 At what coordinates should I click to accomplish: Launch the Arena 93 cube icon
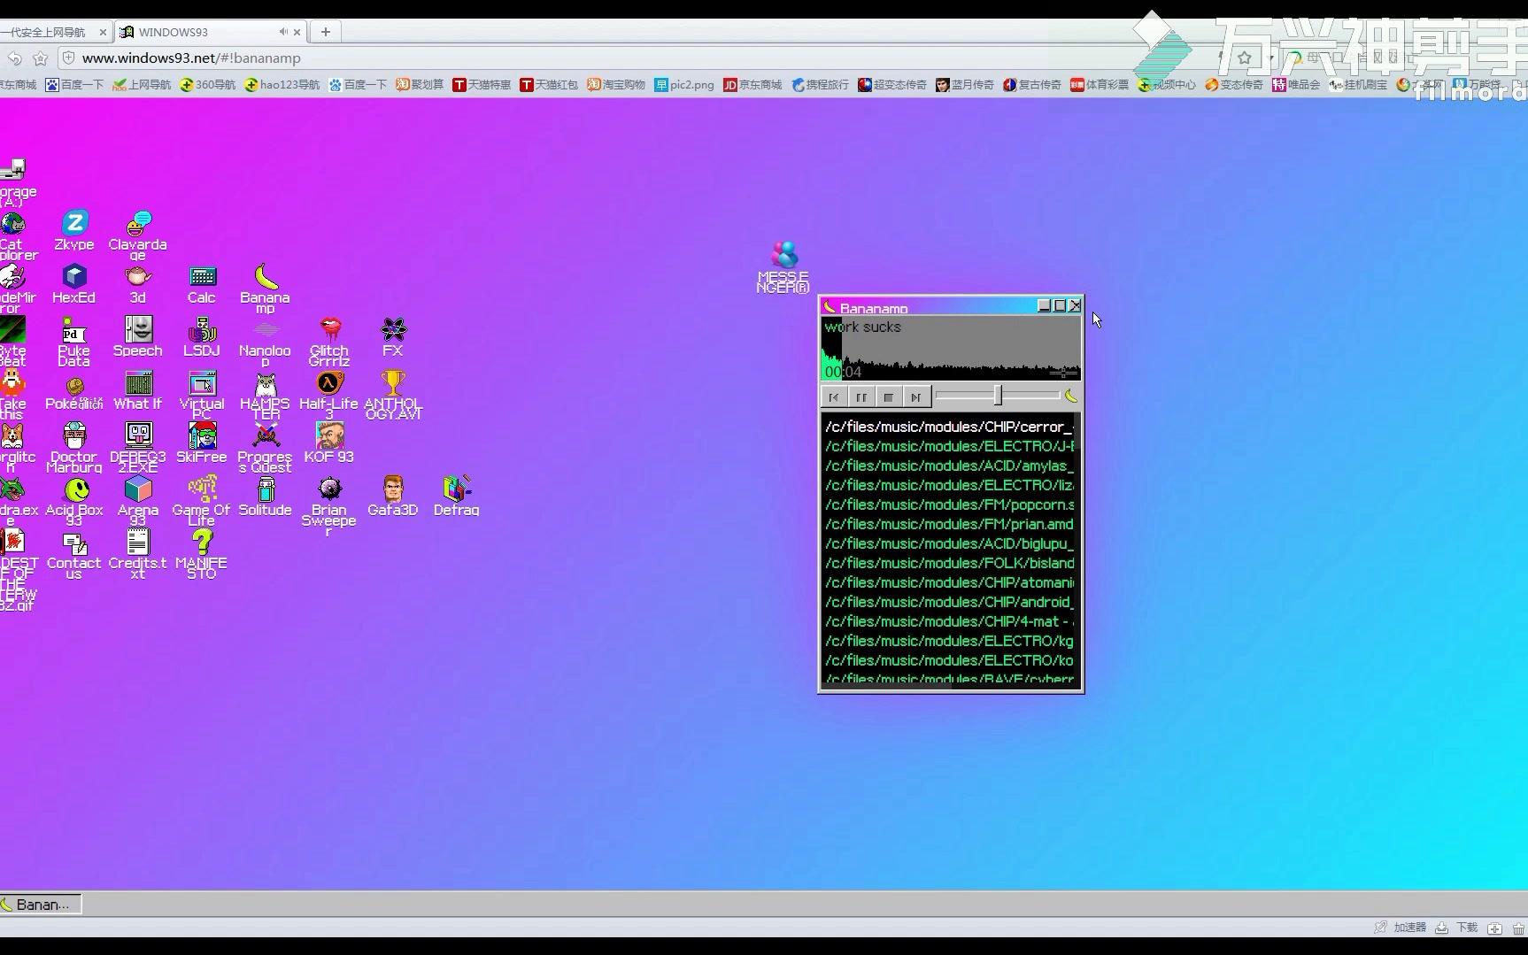pyautogui.click(x=138, y=500)
